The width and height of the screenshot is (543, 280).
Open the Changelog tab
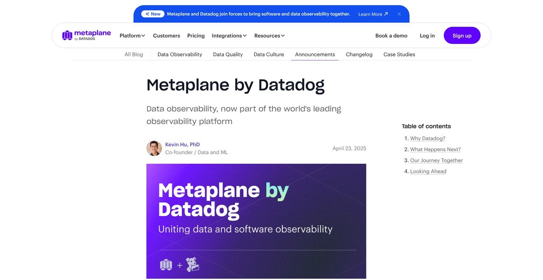[359, 54]
